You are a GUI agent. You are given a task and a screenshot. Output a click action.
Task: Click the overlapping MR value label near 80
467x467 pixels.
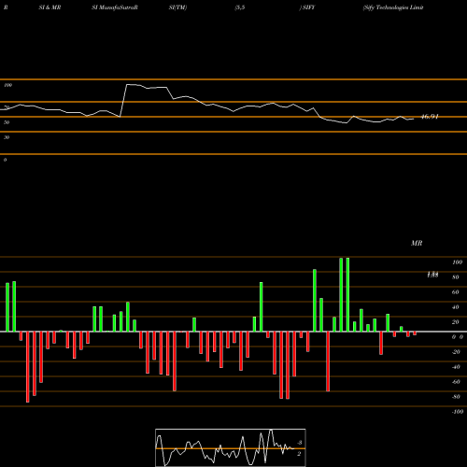pyautogui.click(x=432, y=275)
